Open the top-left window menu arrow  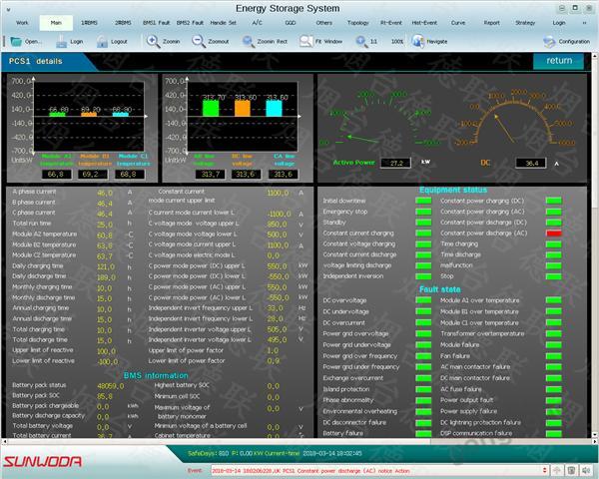click(8, 10)
